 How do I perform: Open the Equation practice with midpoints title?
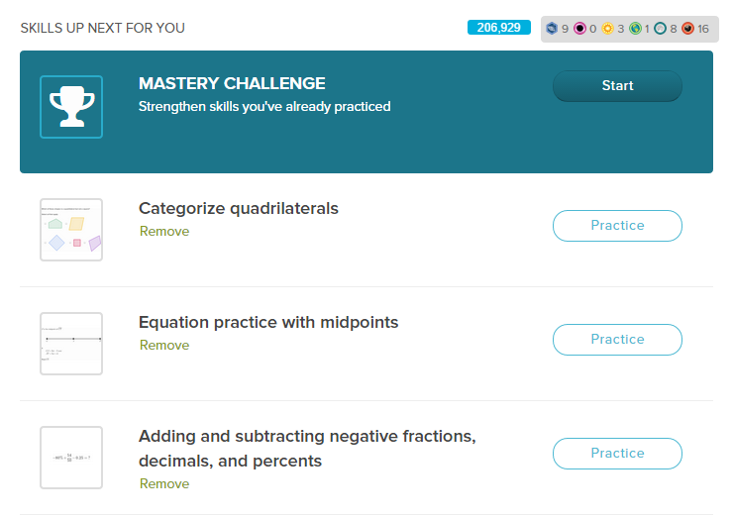(268, 323)
